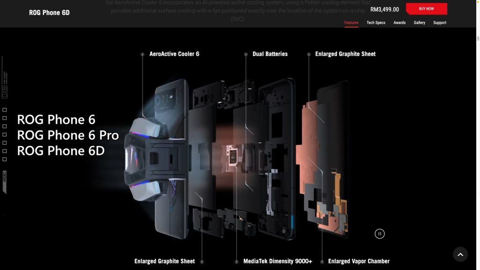
Task: Go to the Gallery tab
Action: pos(420,22)
